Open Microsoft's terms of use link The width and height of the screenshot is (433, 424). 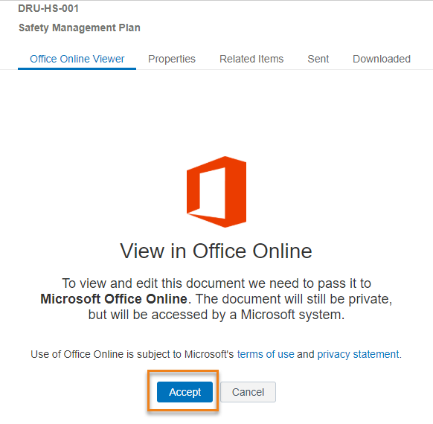coord(266,354)
